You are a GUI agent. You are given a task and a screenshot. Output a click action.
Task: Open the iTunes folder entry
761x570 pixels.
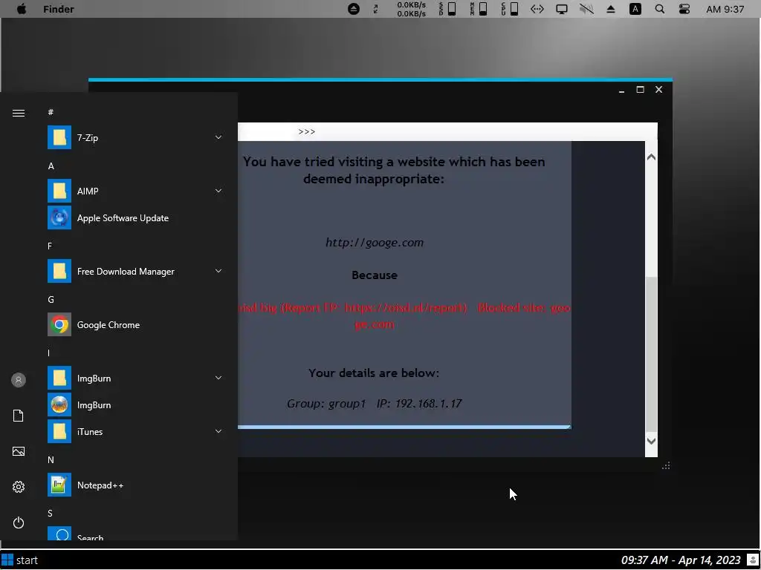coord(136,431)
